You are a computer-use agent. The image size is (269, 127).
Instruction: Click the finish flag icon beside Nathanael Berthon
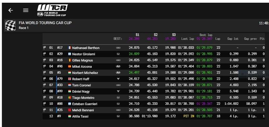[x=45, y=48]
